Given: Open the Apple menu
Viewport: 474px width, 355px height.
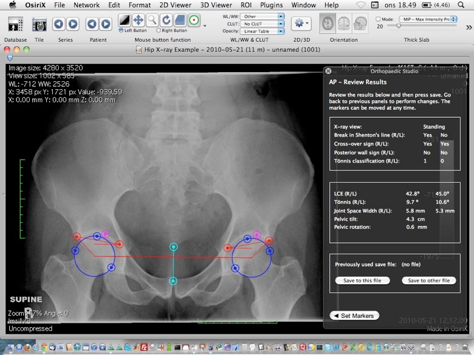Looking at the screenshot, I should 13,5.
